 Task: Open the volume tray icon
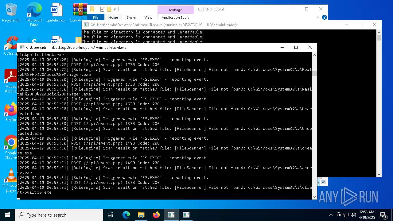click(x=353, y=215)
